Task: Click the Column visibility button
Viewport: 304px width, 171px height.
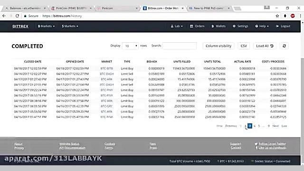Action: [x=218, y=46]
